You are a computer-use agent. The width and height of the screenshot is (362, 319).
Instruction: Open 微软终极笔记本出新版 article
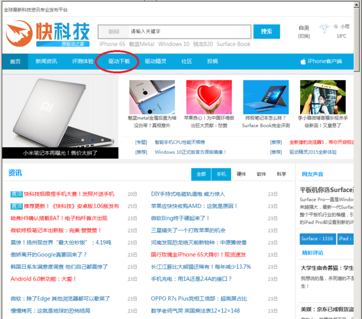tap(56, 231)
